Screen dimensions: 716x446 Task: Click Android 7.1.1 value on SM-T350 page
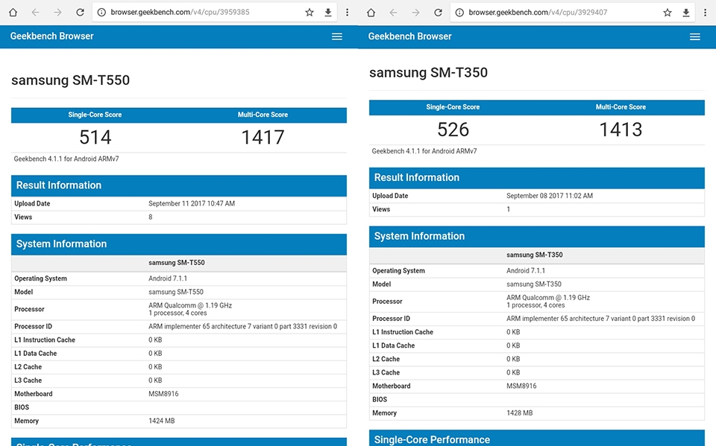[x=526, y=270]
